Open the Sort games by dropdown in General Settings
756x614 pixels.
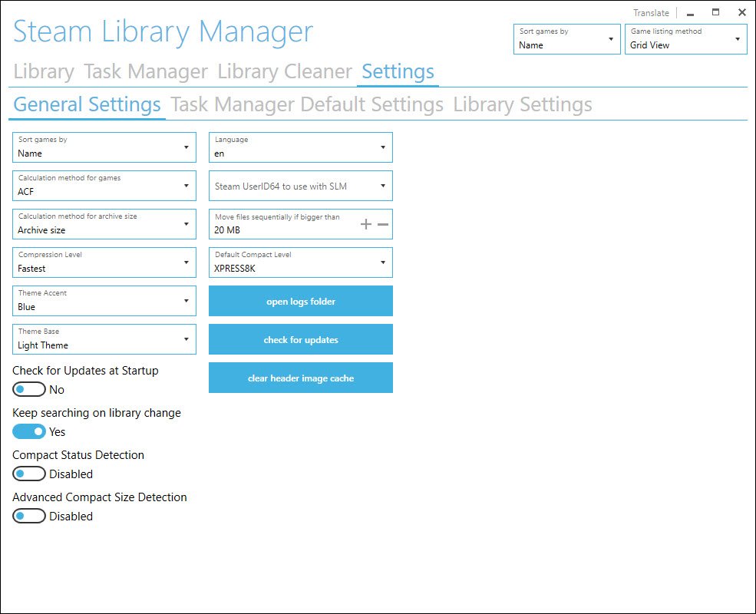pyautogui.click(x=104, y=147)
